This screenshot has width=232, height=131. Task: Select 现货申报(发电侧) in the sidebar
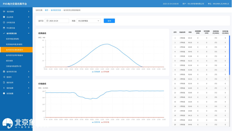click(x=12, y=39)
